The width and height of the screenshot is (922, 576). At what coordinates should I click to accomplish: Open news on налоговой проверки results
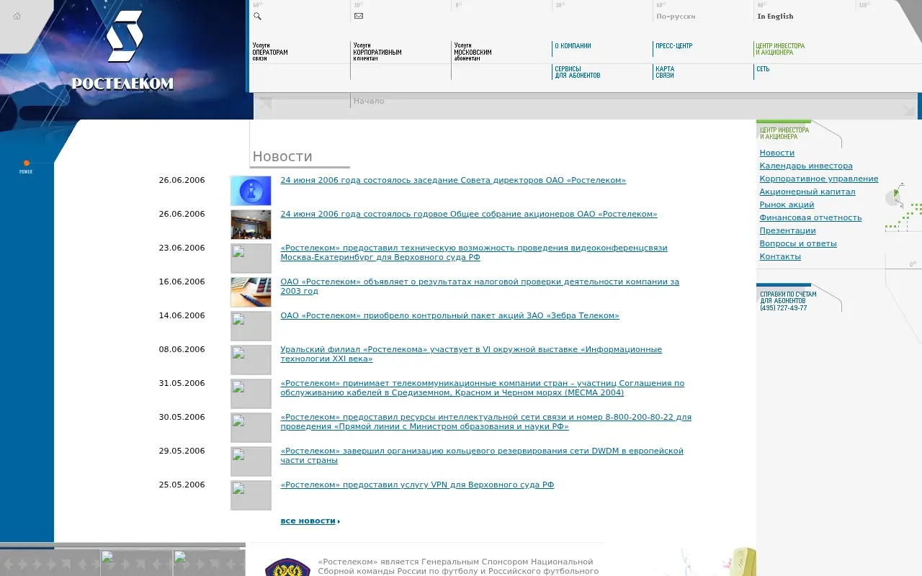click(480, 286)
